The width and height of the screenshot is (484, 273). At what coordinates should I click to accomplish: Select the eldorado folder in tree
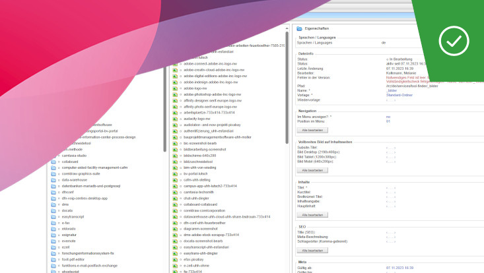[68, 229]
